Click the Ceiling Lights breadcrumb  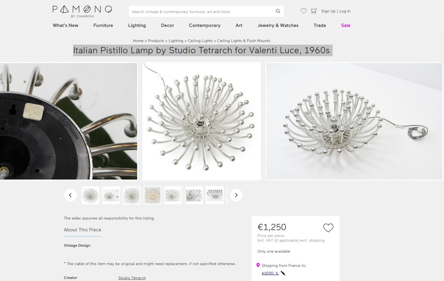click(200, 41)
